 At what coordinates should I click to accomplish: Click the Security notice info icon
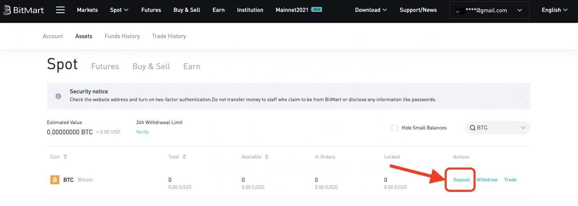58,96
